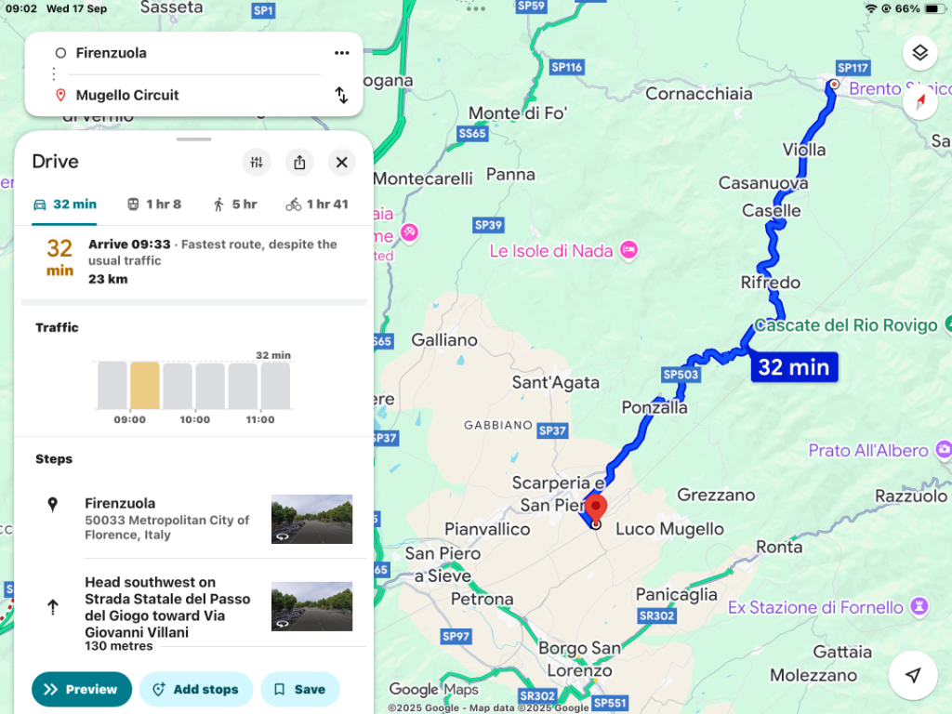
Task: Center map on my location arrow
Action: pyautogui.click(x=913, y=675)
